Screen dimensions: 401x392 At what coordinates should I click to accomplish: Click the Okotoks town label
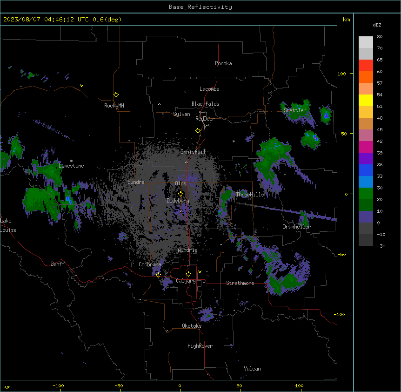[x=192, y=326]
